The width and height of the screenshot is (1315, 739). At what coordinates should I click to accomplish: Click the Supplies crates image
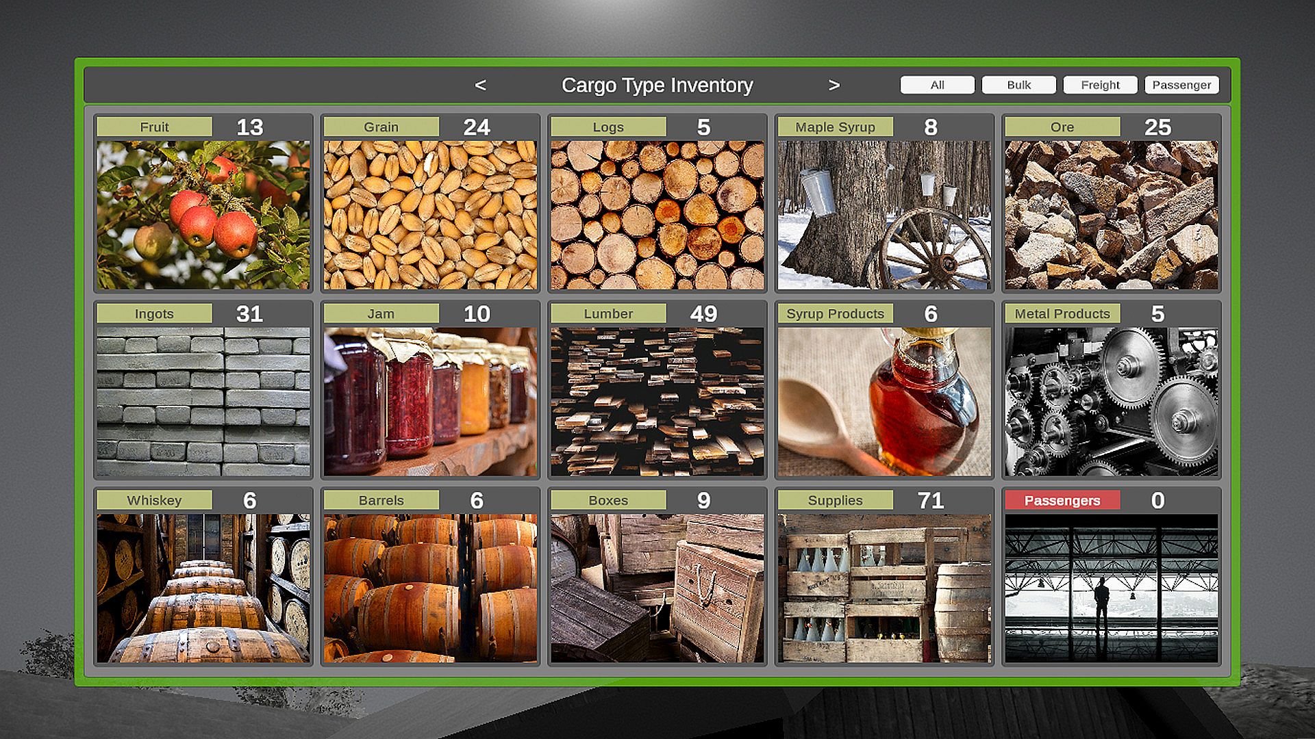pos(884,588)
